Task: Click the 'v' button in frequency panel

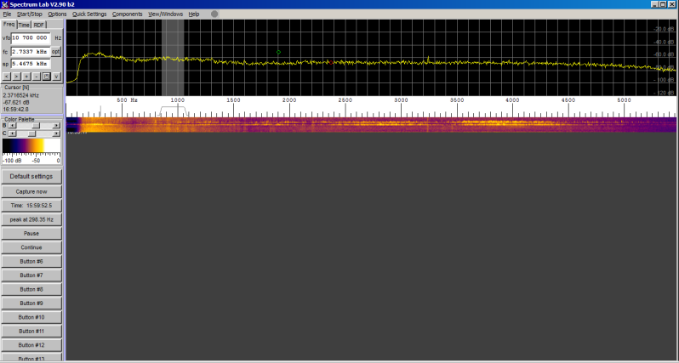Action: 56,77
